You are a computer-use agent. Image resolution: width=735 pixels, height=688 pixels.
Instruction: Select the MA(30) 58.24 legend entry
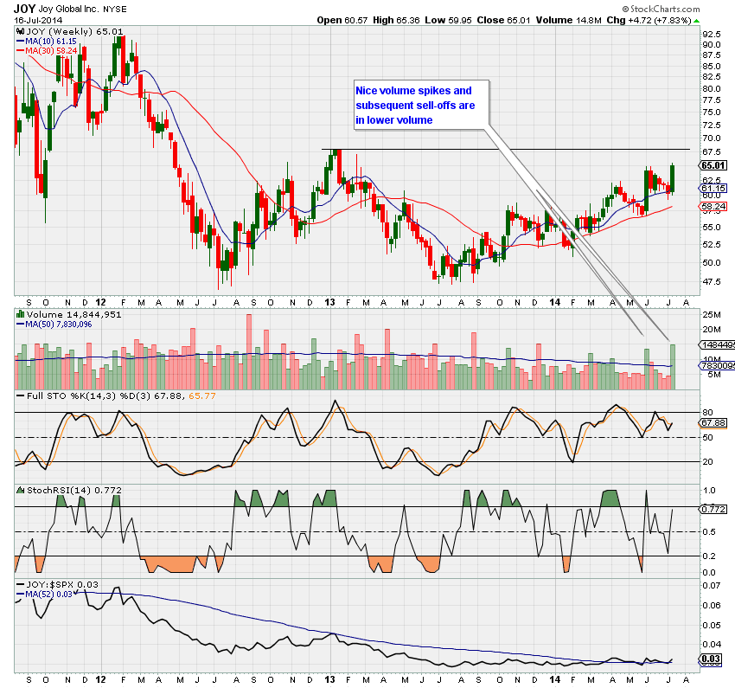click(47, 51)
